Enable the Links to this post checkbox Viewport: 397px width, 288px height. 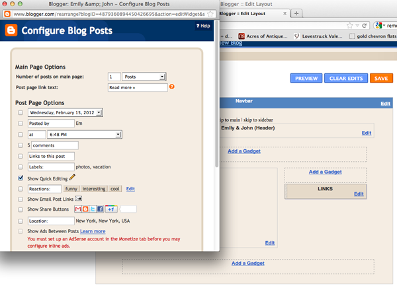coord(21,157)
